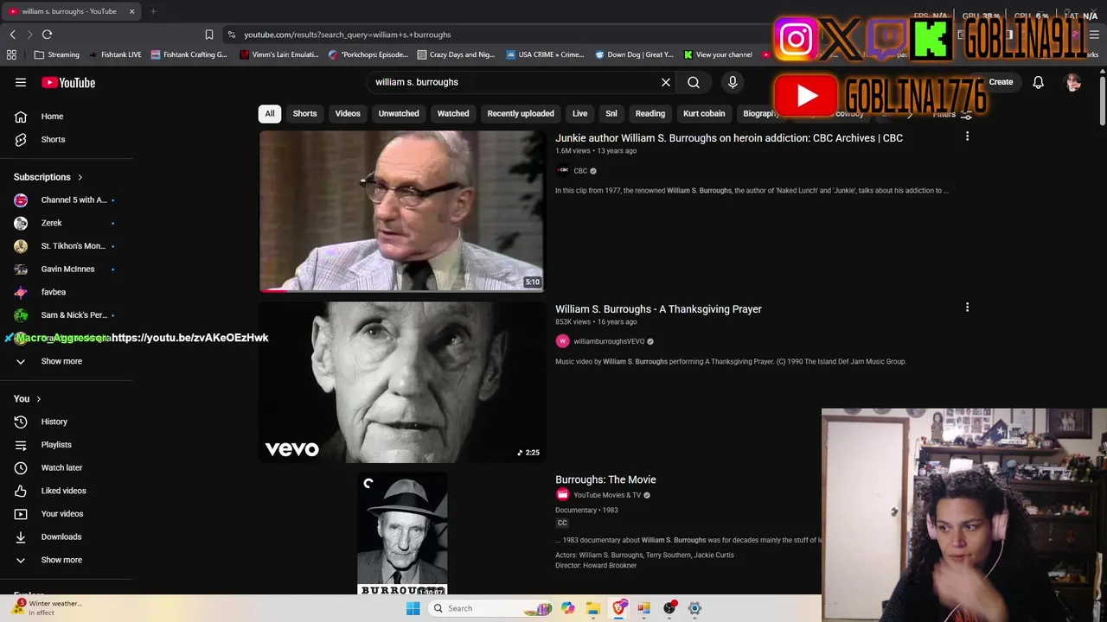Open the account avatar menu
Image resolution: width=1107 pixels, height=622 pixels.
pos(1073,82)
